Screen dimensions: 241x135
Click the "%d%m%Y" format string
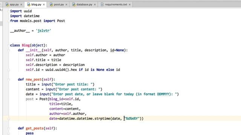click(x=132, y=118)
